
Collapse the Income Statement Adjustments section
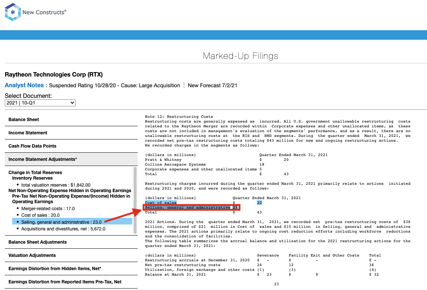(71, 159)
